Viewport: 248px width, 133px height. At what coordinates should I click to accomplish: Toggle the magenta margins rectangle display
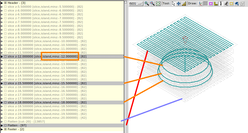(211, 4)
